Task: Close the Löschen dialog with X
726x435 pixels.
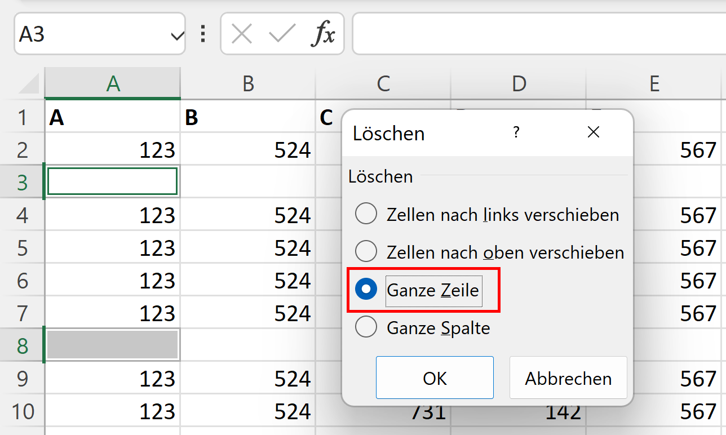Action: [593, 132]
